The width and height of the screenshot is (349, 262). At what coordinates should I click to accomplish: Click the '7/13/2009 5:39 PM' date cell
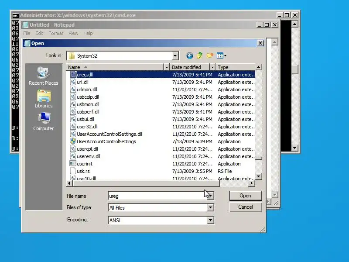(192, 141)
